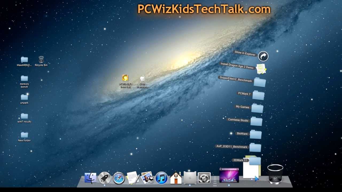Screen dimensions: 342x192
Task: Click Show in Explorer arrow icon
Action: (x=263, y=56)
